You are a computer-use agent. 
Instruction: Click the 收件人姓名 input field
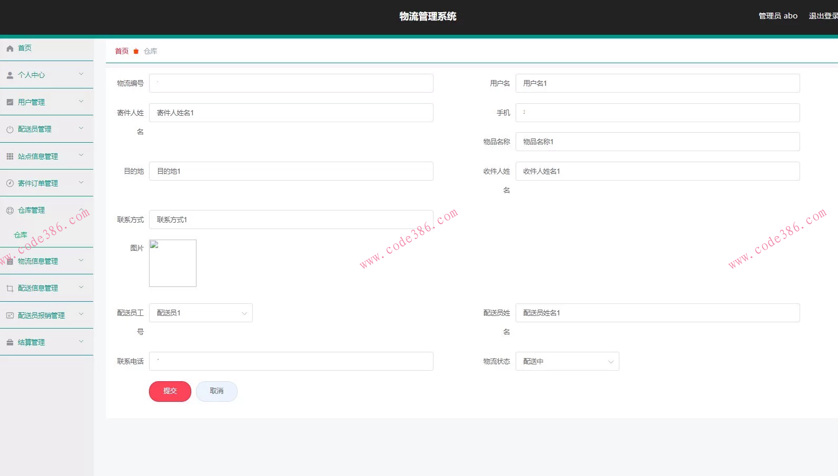658,171
